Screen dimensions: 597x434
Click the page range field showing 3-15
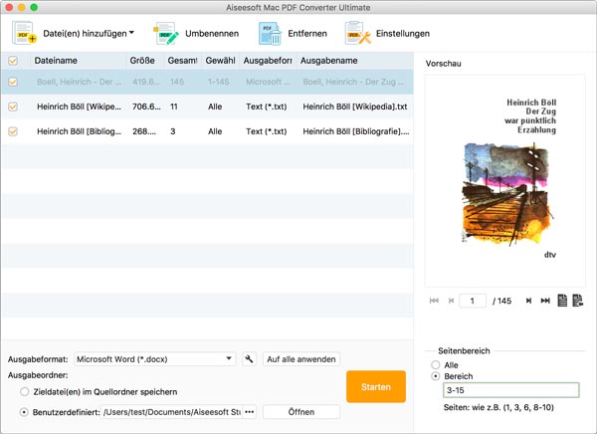point(510,391)
